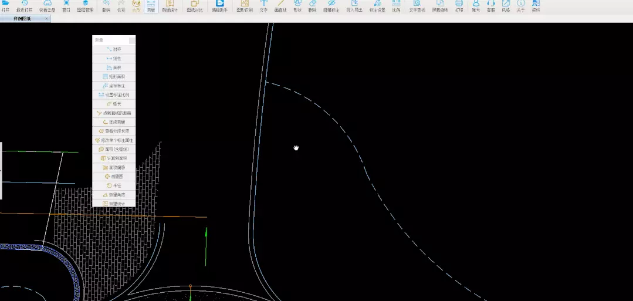The image size is (633, 301).
Task: Click the 导入导出 import/export icon
Action: tap(354, 6)
